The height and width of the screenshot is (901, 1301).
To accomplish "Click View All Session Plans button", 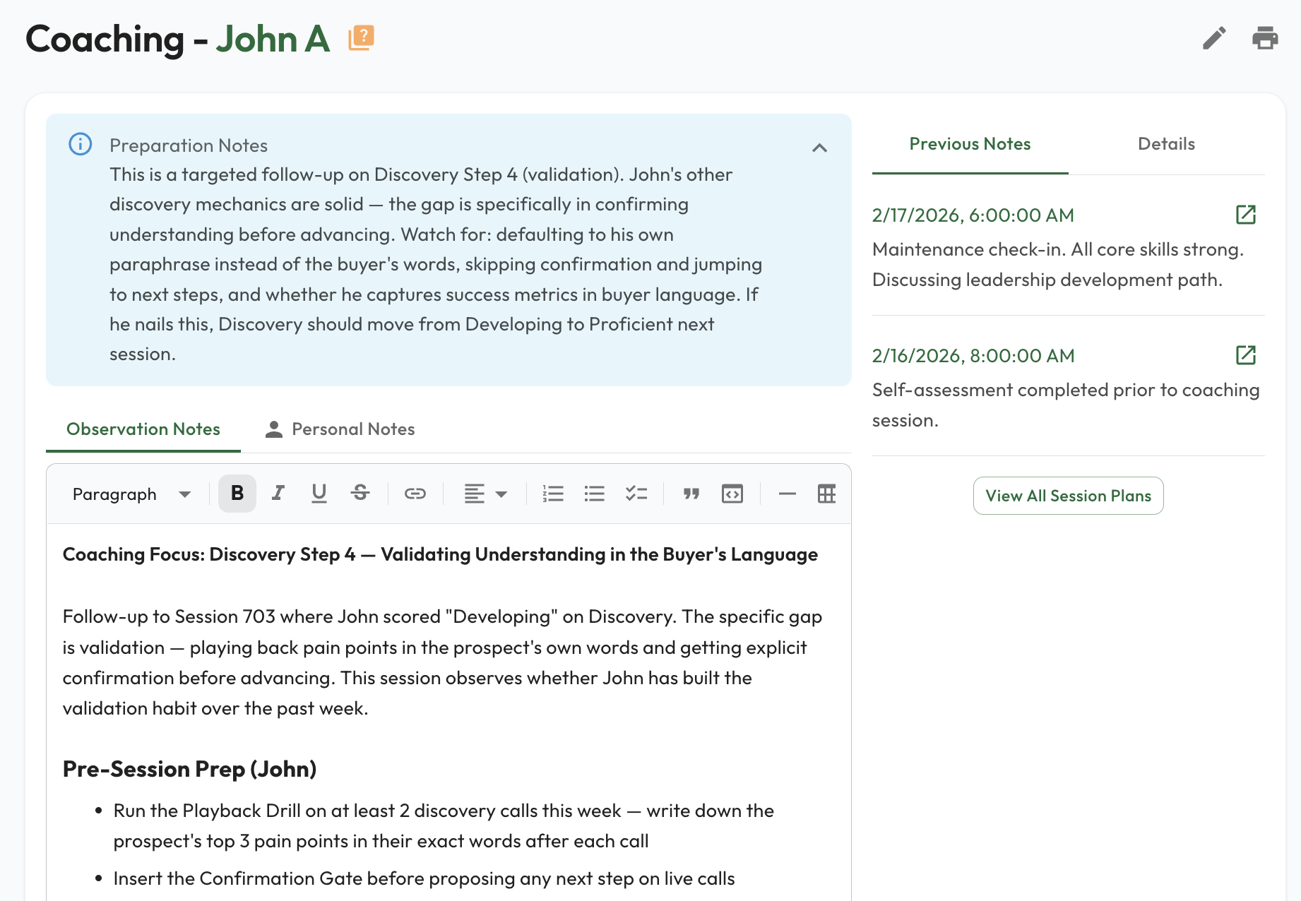I will tap(1068, 496).
